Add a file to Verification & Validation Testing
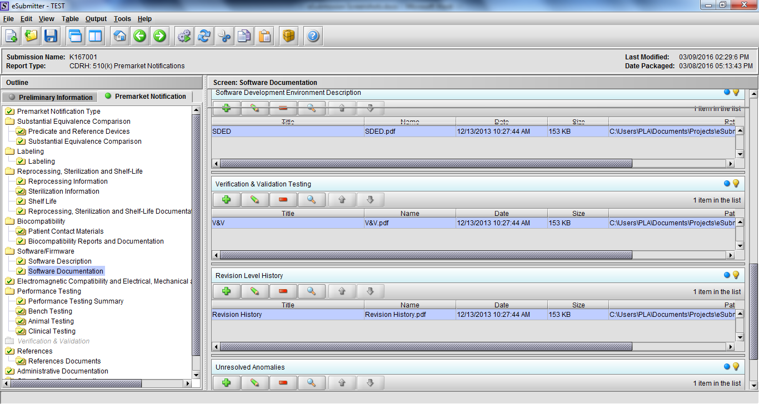The height and width of the screenshot is (404, 759). (226, 200)
